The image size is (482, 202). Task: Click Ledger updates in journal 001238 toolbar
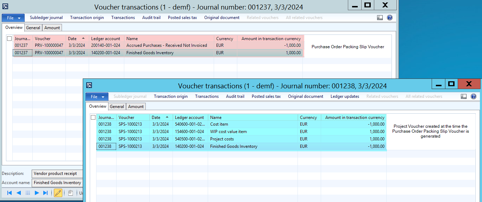(345, 96)
